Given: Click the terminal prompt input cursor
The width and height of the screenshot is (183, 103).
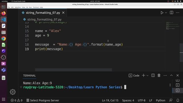Looking at the screenshot, I should (x=125, y=87).
